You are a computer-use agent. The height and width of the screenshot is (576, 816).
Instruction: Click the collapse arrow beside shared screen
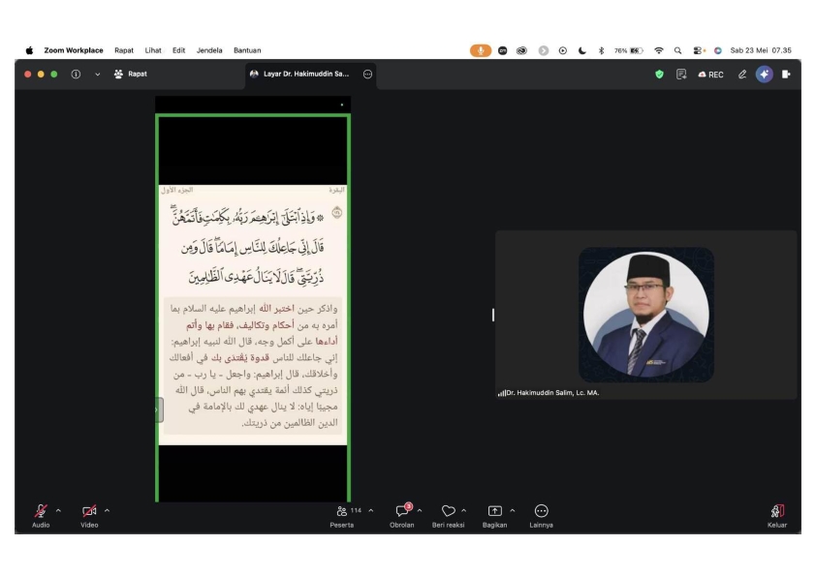click(158, 409)
